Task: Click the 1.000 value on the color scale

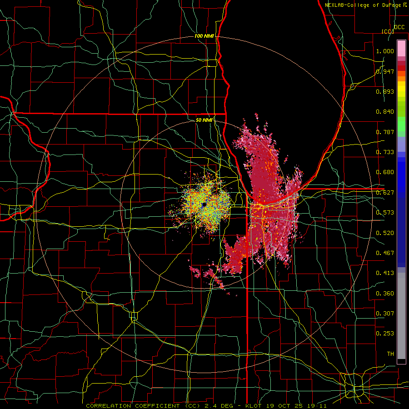Action: 385,51
